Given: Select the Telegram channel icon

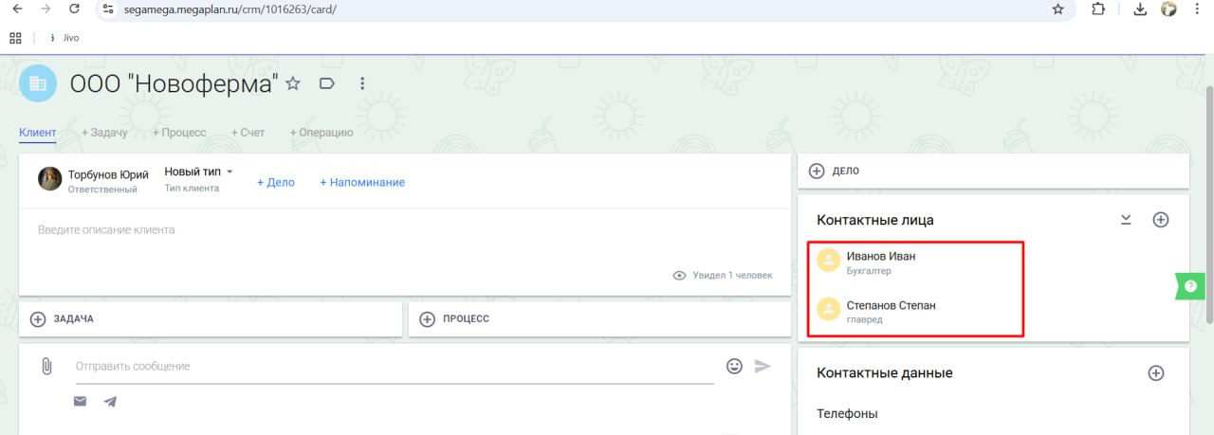Looking at the screenshot, I should click(x=110, y=401).
